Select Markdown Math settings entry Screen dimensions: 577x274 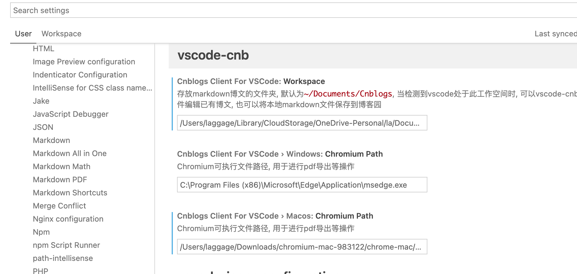pyautogui.click(x=61, y=166)
